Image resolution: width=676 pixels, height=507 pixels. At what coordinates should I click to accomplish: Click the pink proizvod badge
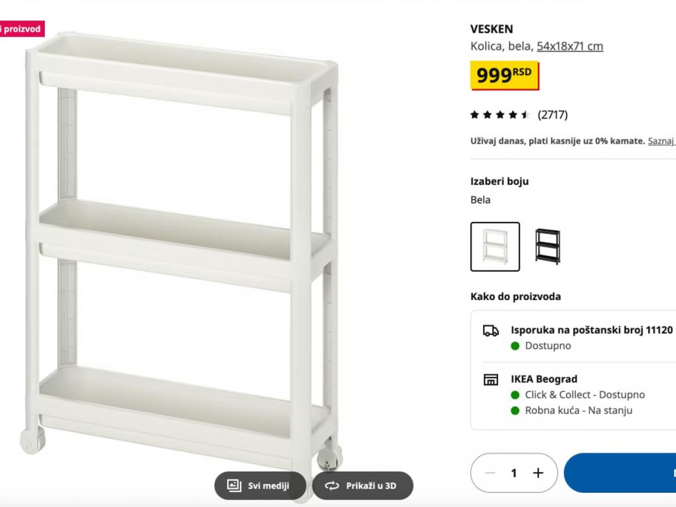[x=22, y=29]
